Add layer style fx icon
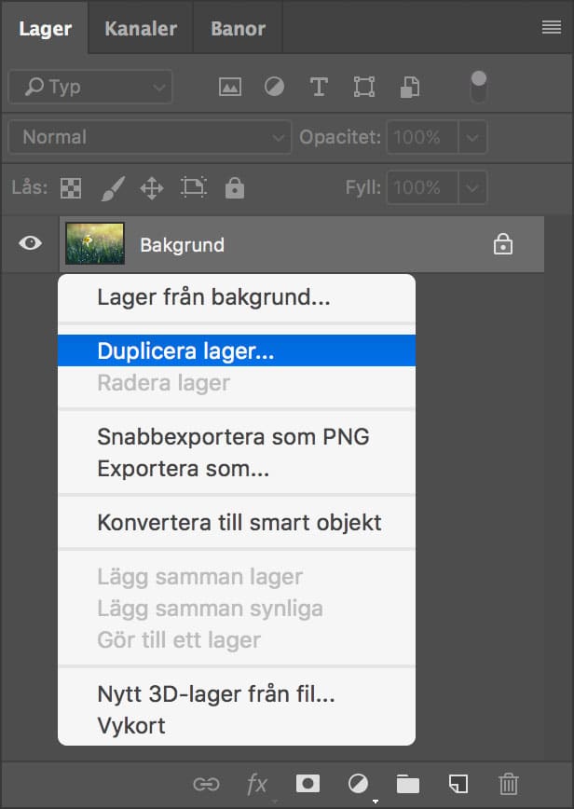Image resolution: width=574 pixels, height=809 pixels. pyautogui.click(x=256, y=784)
